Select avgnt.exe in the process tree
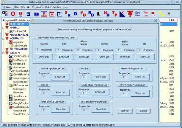 18,42
